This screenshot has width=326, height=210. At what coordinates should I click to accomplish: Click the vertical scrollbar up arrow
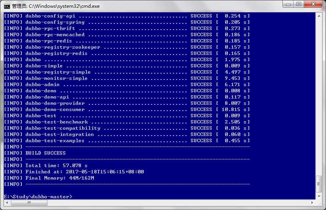(x=319, y=16)
